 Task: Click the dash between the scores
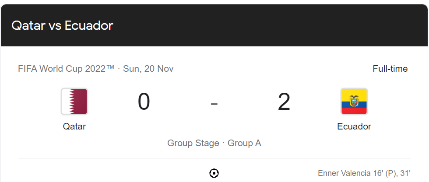(x=214, y=104)
